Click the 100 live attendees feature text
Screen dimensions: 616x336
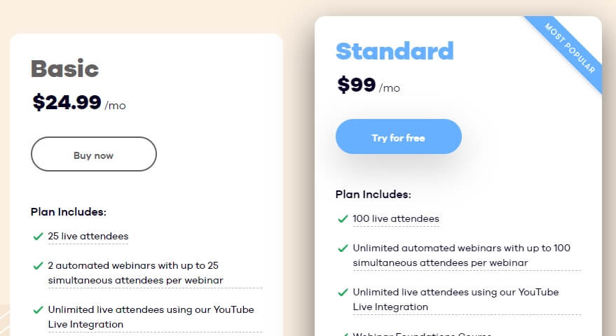[x=395, y=219]
